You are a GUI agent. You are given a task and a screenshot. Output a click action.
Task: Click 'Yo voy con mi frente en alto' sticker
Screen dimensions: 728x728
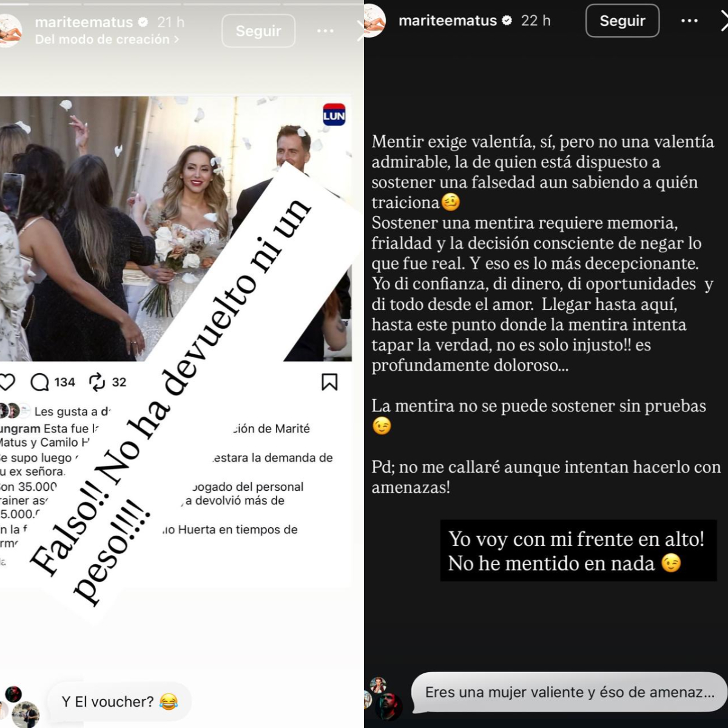(x=578, y=551)
